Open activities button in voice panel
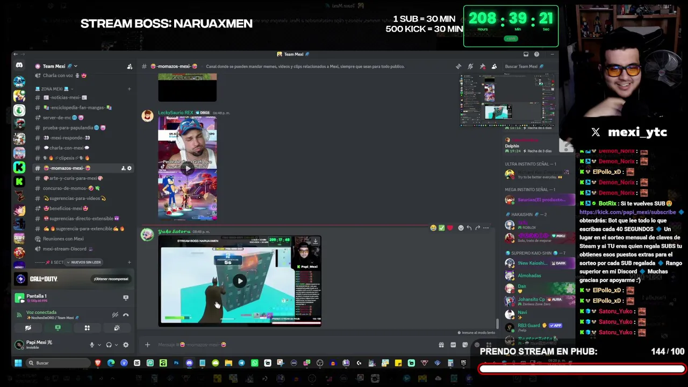688x387 pixels. click(x=87, y=328)
